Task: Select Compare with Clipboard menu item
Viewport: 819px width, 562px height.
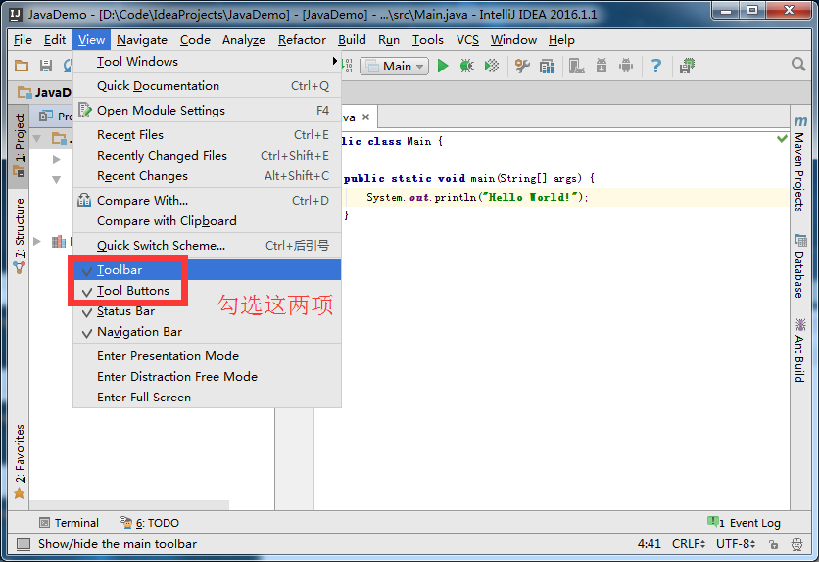Action: 207,221
